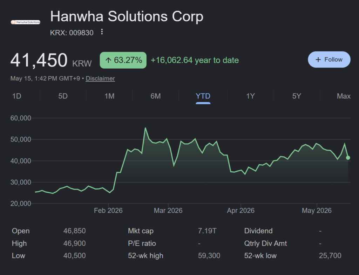Click the 52-wk high value 59,300
359x275 pixels.
pyautogui.click(x=209, y=255)
